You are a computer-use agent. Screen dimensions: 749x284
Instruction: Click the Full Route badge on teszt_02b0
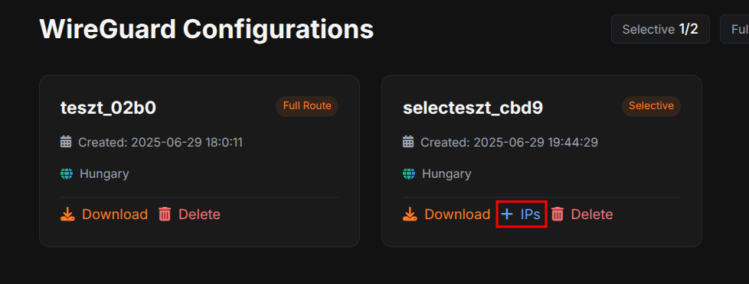[307, 106]
